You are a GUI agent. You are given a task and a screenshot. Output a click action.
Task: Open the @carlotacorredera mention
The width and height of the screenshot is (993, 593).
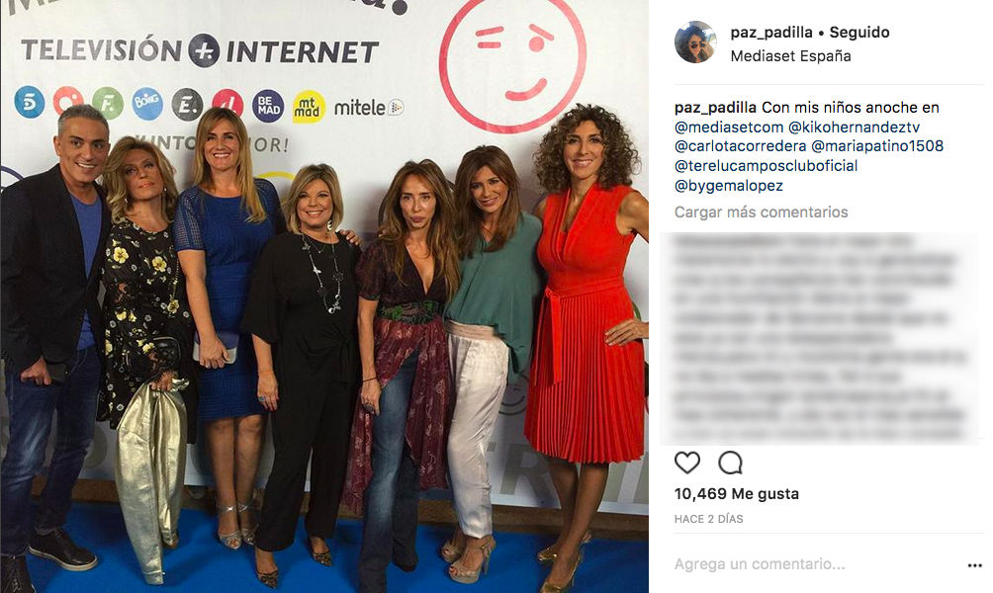click(741, 146)
